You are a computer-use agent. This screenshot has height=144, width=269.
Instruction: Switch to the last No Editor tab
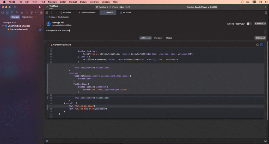pos(126,13)
